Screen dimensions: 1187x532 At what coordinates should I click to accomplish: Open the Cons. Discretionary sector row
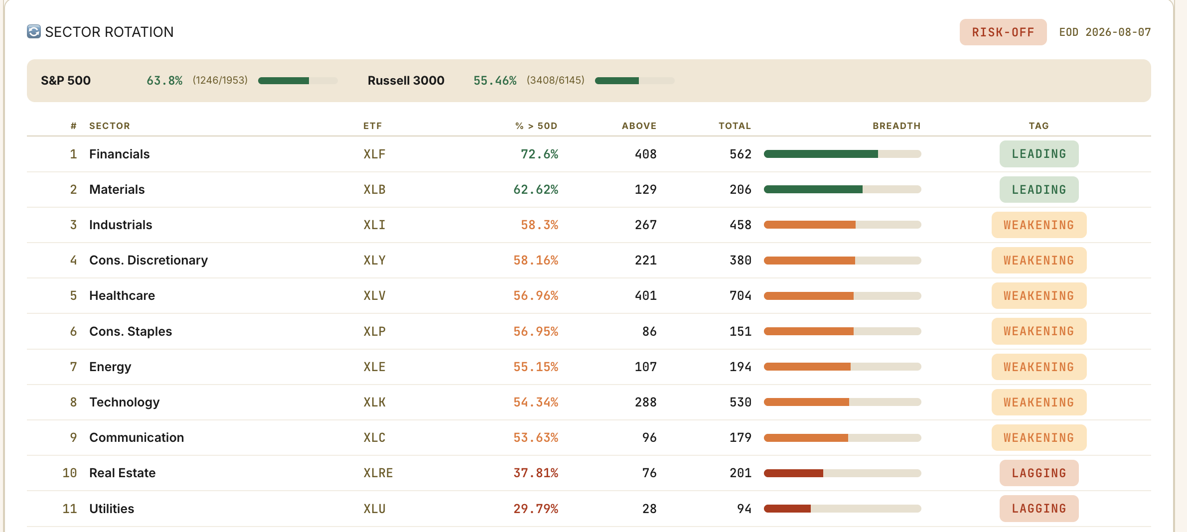[x=589, y=261]
